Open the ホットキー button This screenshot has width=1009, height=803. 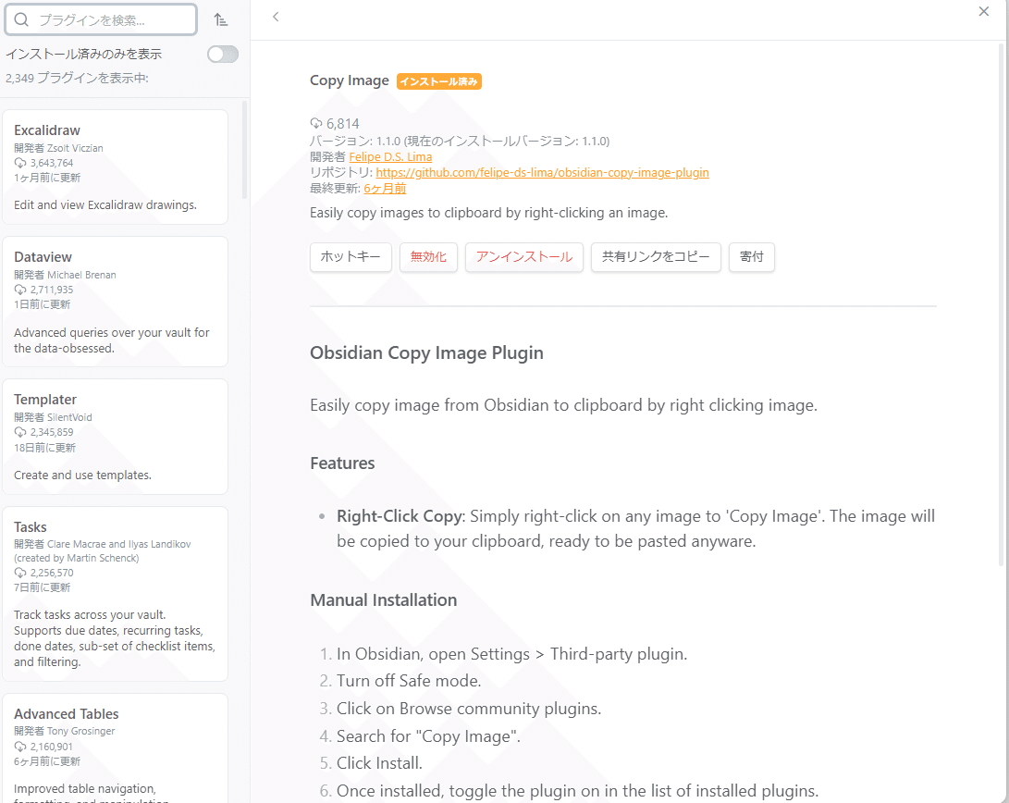click(351, 257)
